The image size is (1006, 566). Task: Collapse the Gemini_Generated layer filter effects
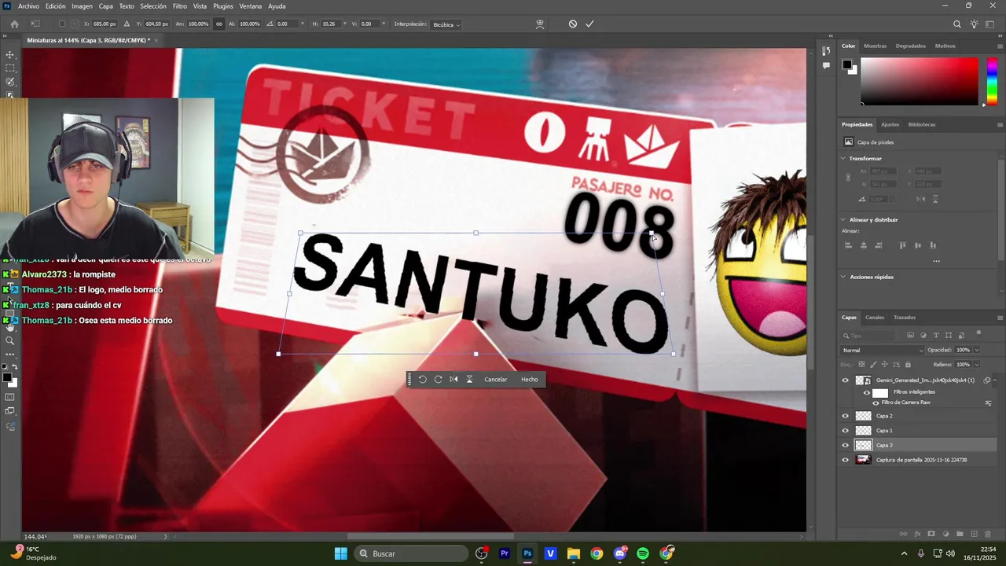coord(995,380)
